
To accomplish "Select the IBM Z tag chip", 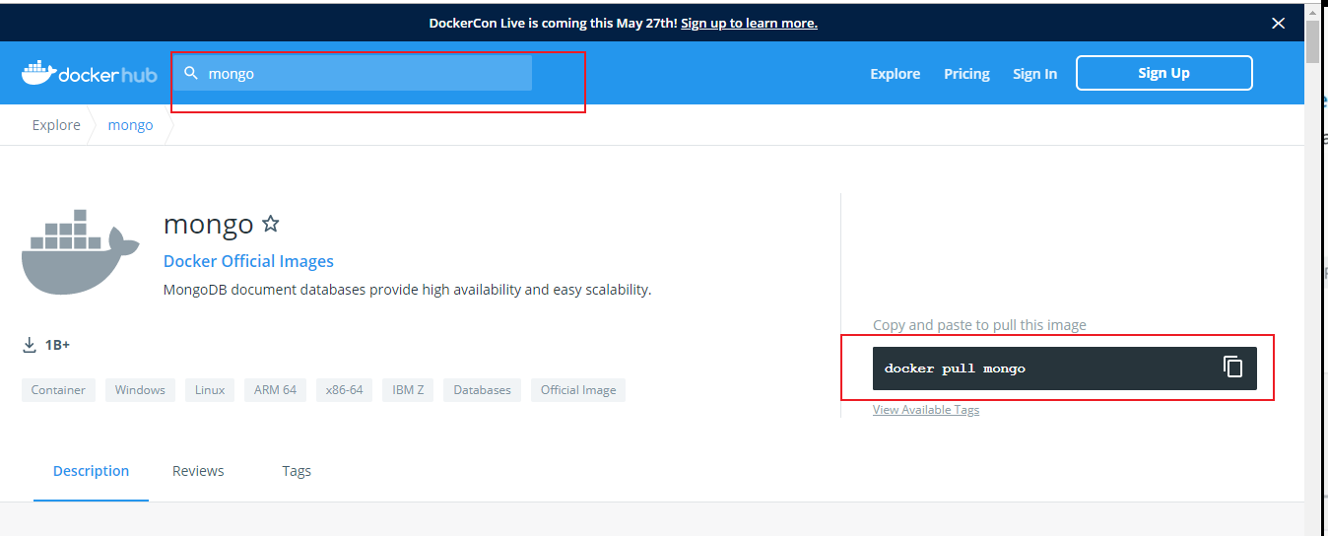I will [x=408, y=390].
